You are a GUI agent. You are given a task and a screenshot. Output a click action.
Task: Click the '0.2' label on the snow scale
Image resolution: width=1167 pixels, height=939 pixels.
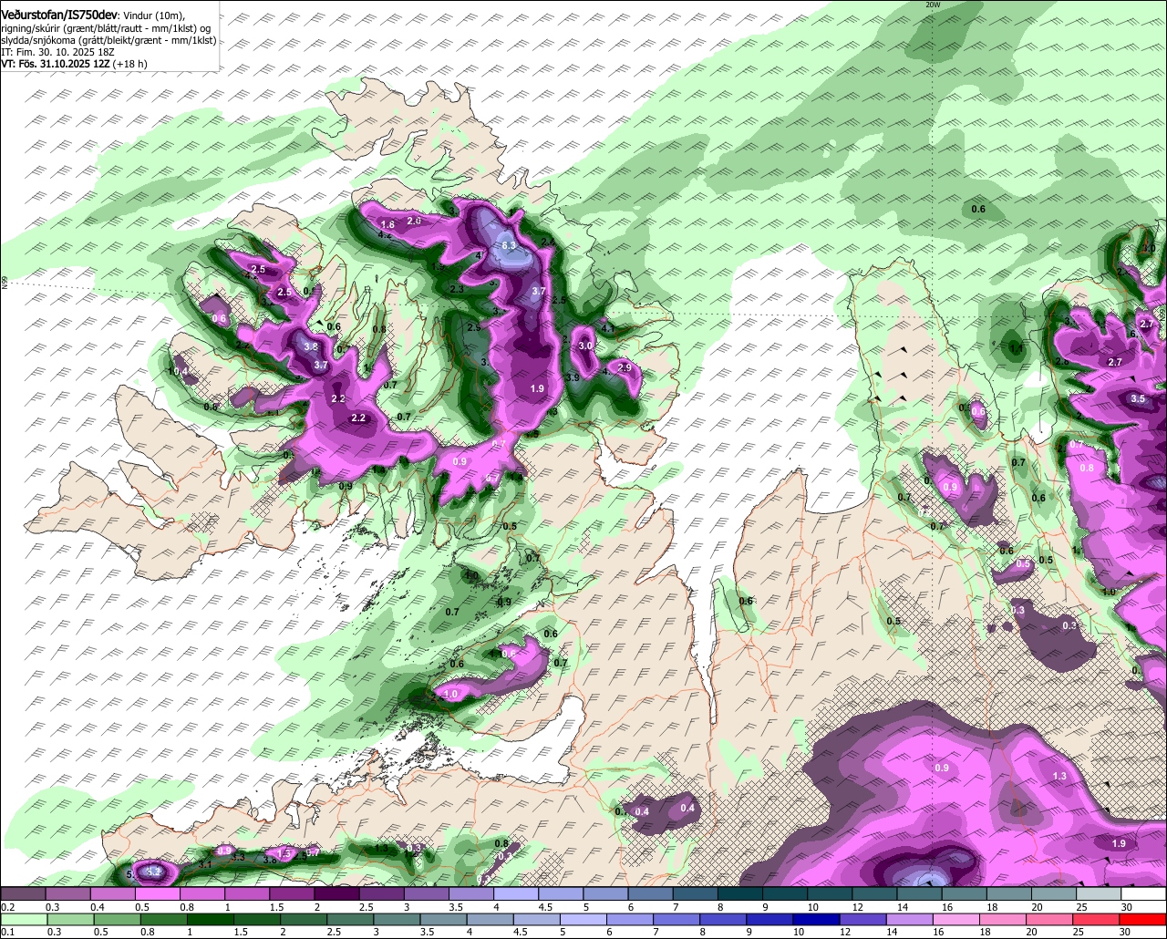point(7,907)
